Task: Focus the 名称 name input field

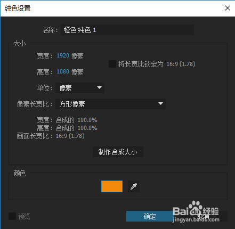Action: coord(127,30)
